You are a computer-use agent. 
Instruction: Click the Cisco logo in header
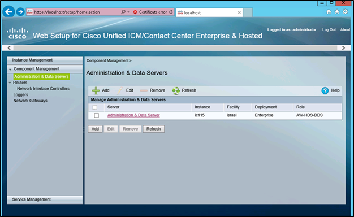[18, 33]
